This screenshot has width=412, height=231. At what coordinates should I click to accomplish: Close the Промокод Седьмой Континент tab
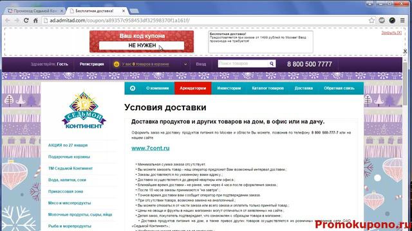tap(62, 11)
